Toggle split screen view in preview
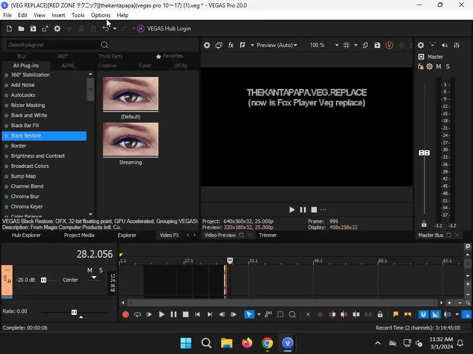Screen dimensions: 473x354 click(243, 45)
